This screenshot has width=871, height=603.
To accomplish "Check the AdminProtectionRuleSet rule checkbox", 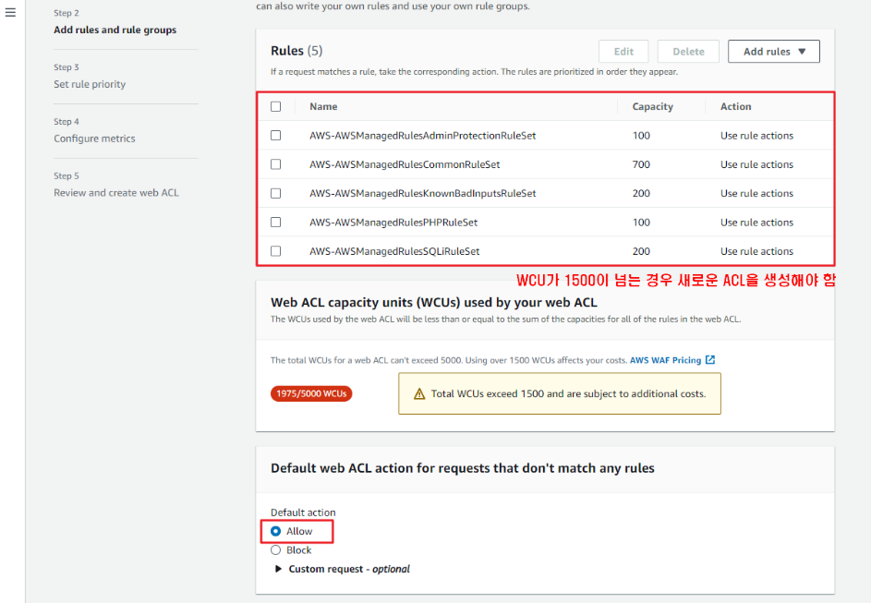I will tap(275, 136).
